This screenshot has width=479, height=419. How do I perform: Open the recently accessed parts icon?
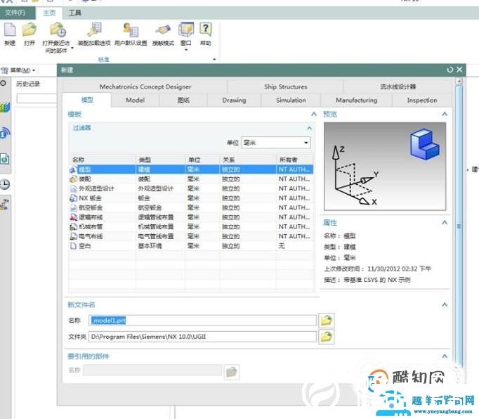[x=58, y=30]
